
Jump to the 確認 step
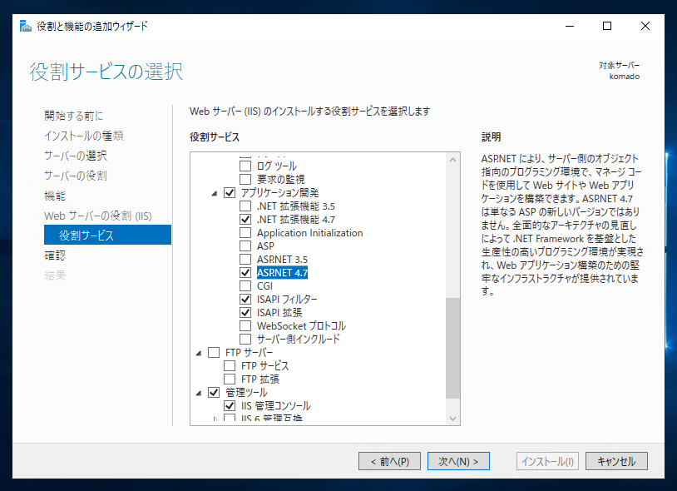(x=55, y=255)
